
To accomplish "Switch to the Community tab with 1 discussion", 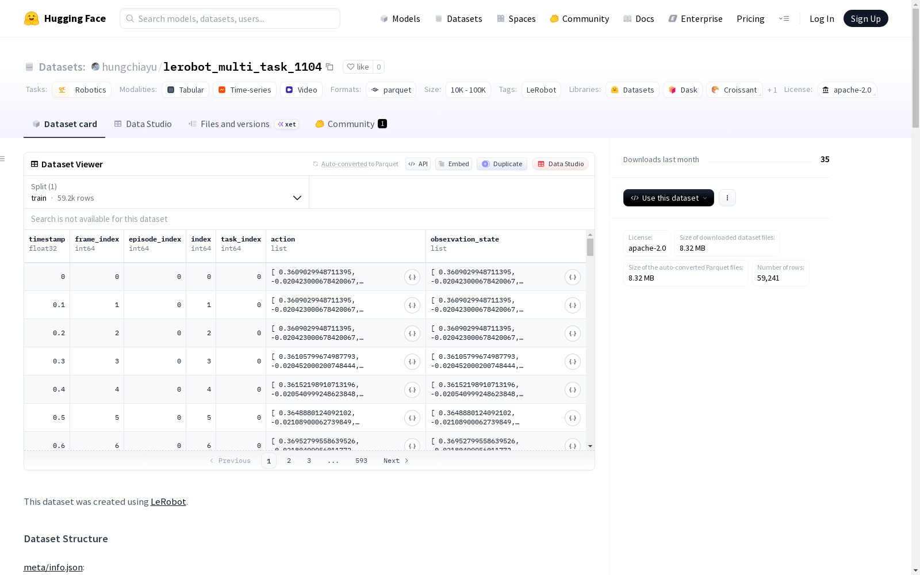I will (351, 124).
